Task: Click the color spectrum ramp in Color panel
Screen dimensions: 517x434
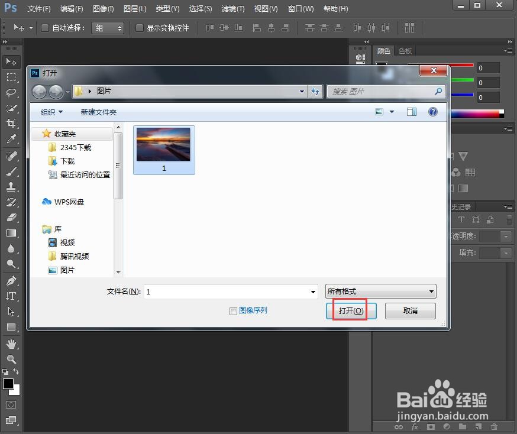Action: coord(475,114)
